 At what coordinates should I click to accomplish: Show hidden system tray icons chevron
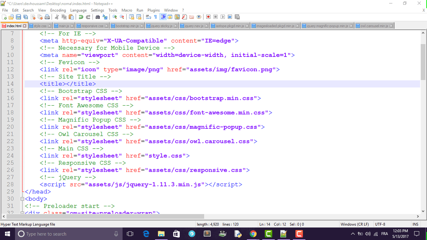tap(353, 234)
